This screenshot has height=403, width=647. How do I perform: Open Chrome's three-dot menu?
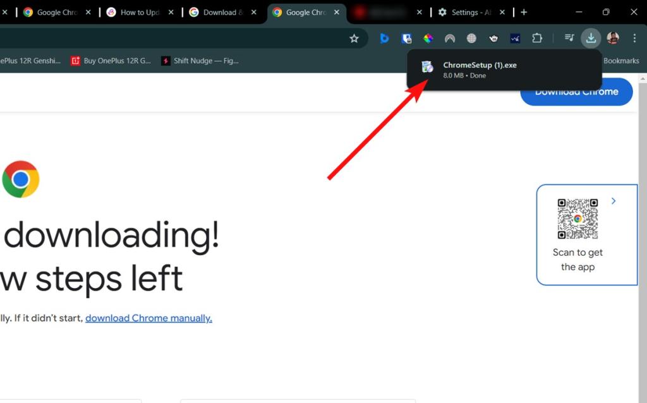click(635, 38)
